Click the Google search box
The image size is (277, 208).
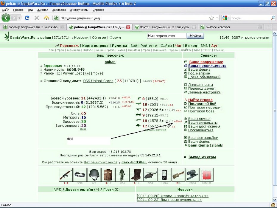[x=250, y=18]
